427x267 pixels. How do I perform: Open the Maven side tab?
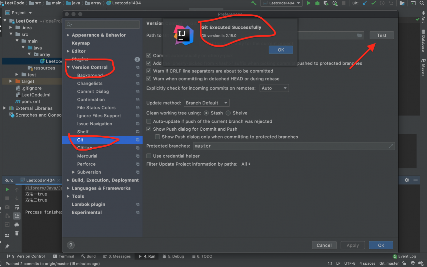click(x=423, y=67)
